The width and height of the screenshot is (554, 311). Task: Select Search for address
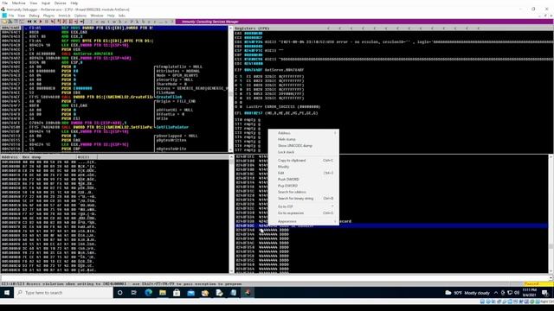[304, 192]
